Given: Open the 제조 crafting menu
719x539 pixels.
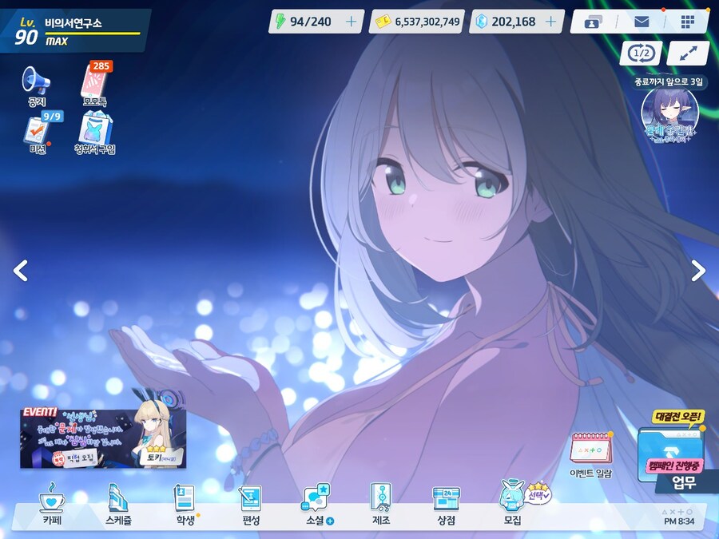Looking at the screenshot, I should [x=381, y=504].
